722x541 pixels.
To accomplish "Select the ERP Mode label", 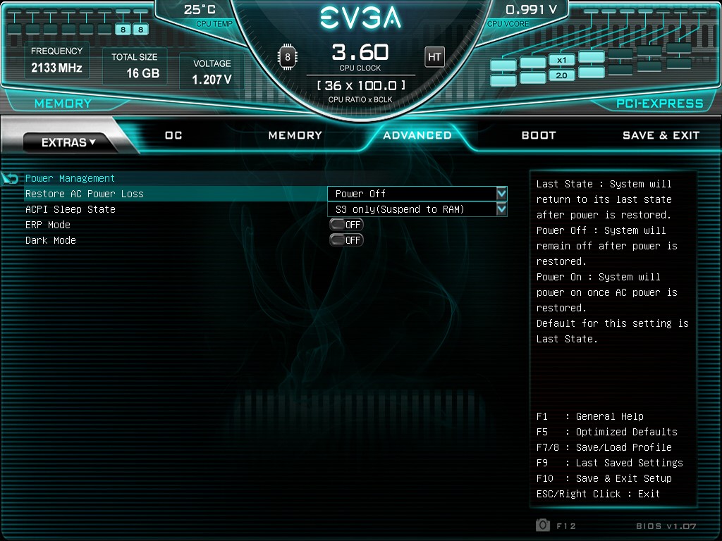I will click(x=48, y=225).
